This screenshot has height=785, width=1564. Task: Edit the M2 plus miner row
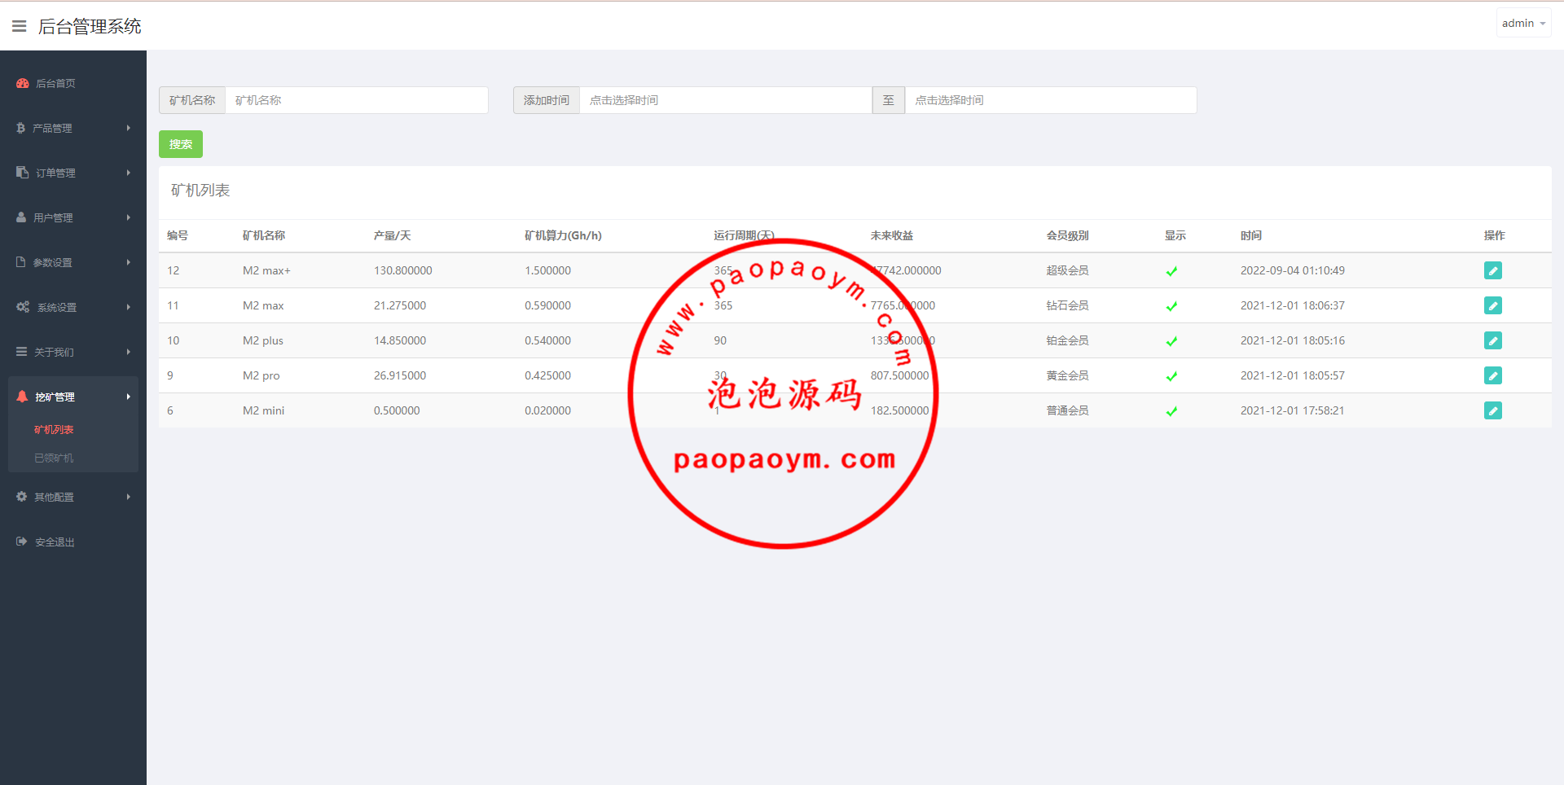coord(1493,340)
